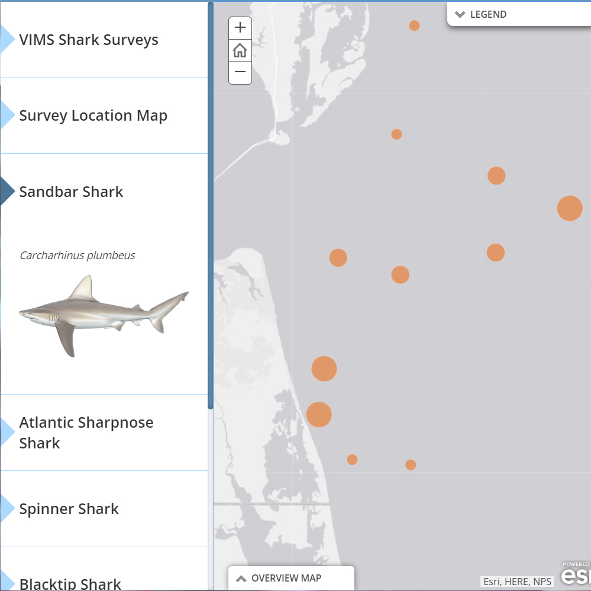Select the Atlantic Sharpnose Shark entry
The height and width of the screenshot is (591, 591).
pos(86,432)
